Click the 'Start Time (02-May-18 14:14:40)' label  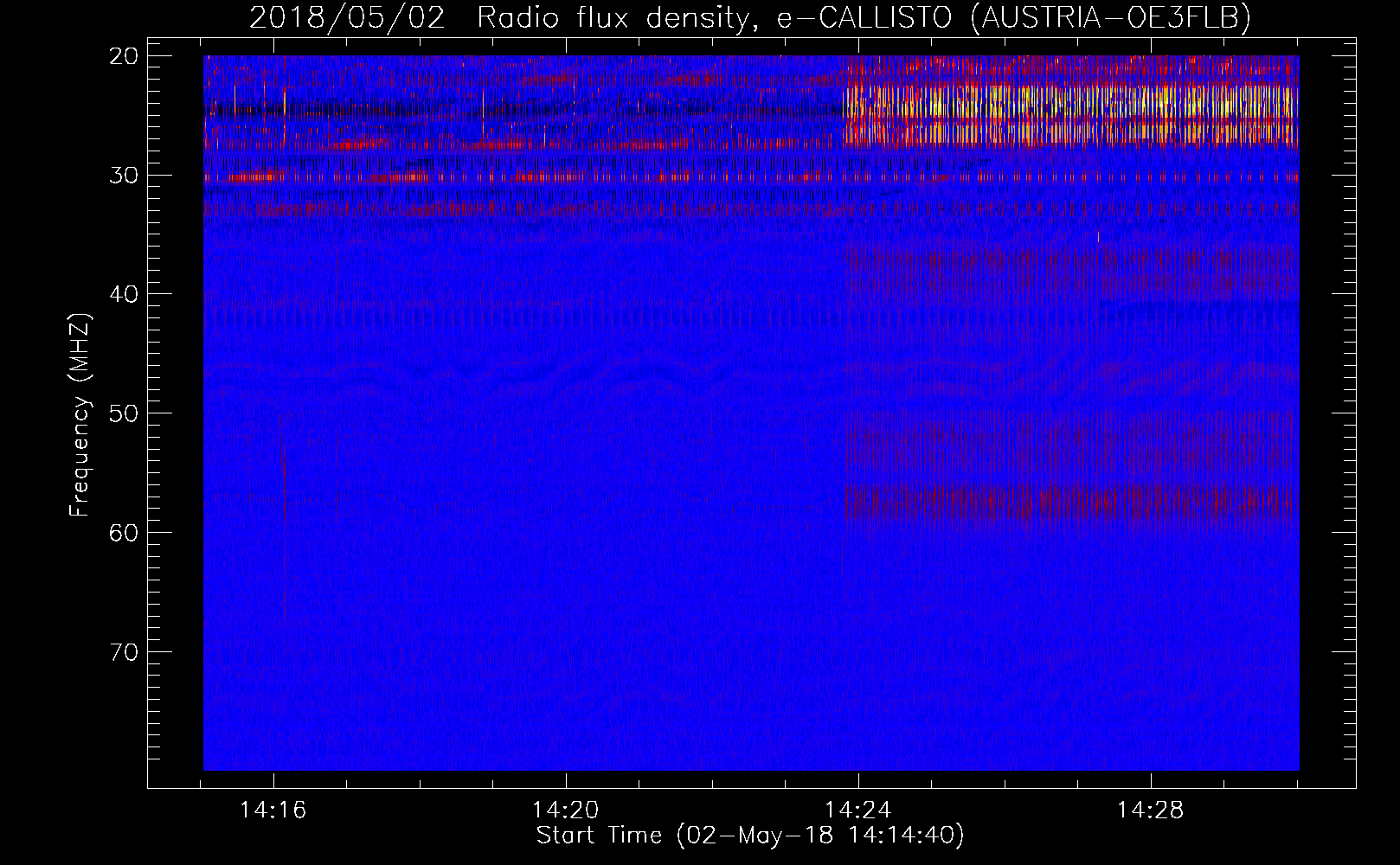coord(750,836)
